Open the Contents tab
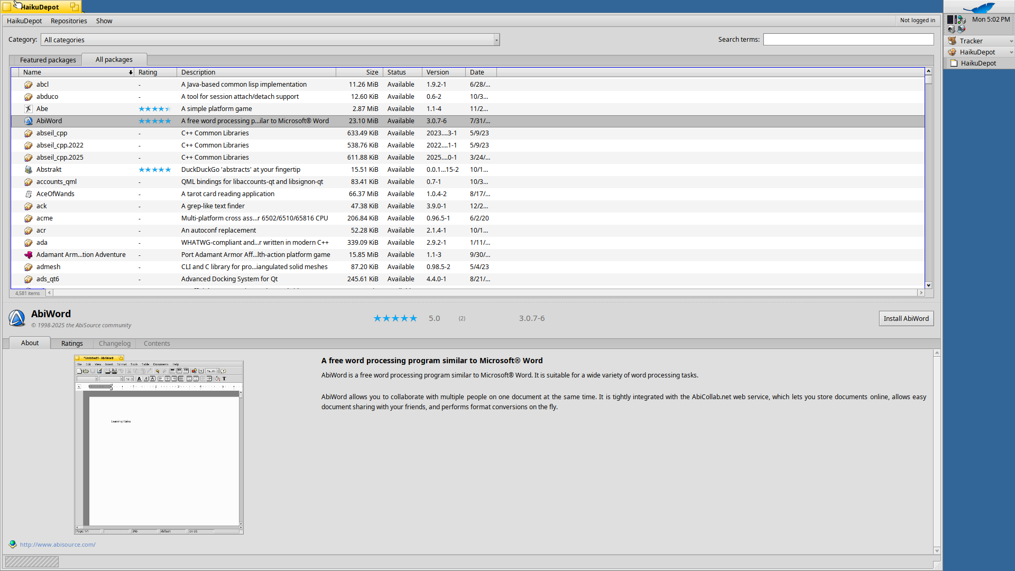This screenshot has height=571, width=1015. pyautogui.click(x=157, y=344)
